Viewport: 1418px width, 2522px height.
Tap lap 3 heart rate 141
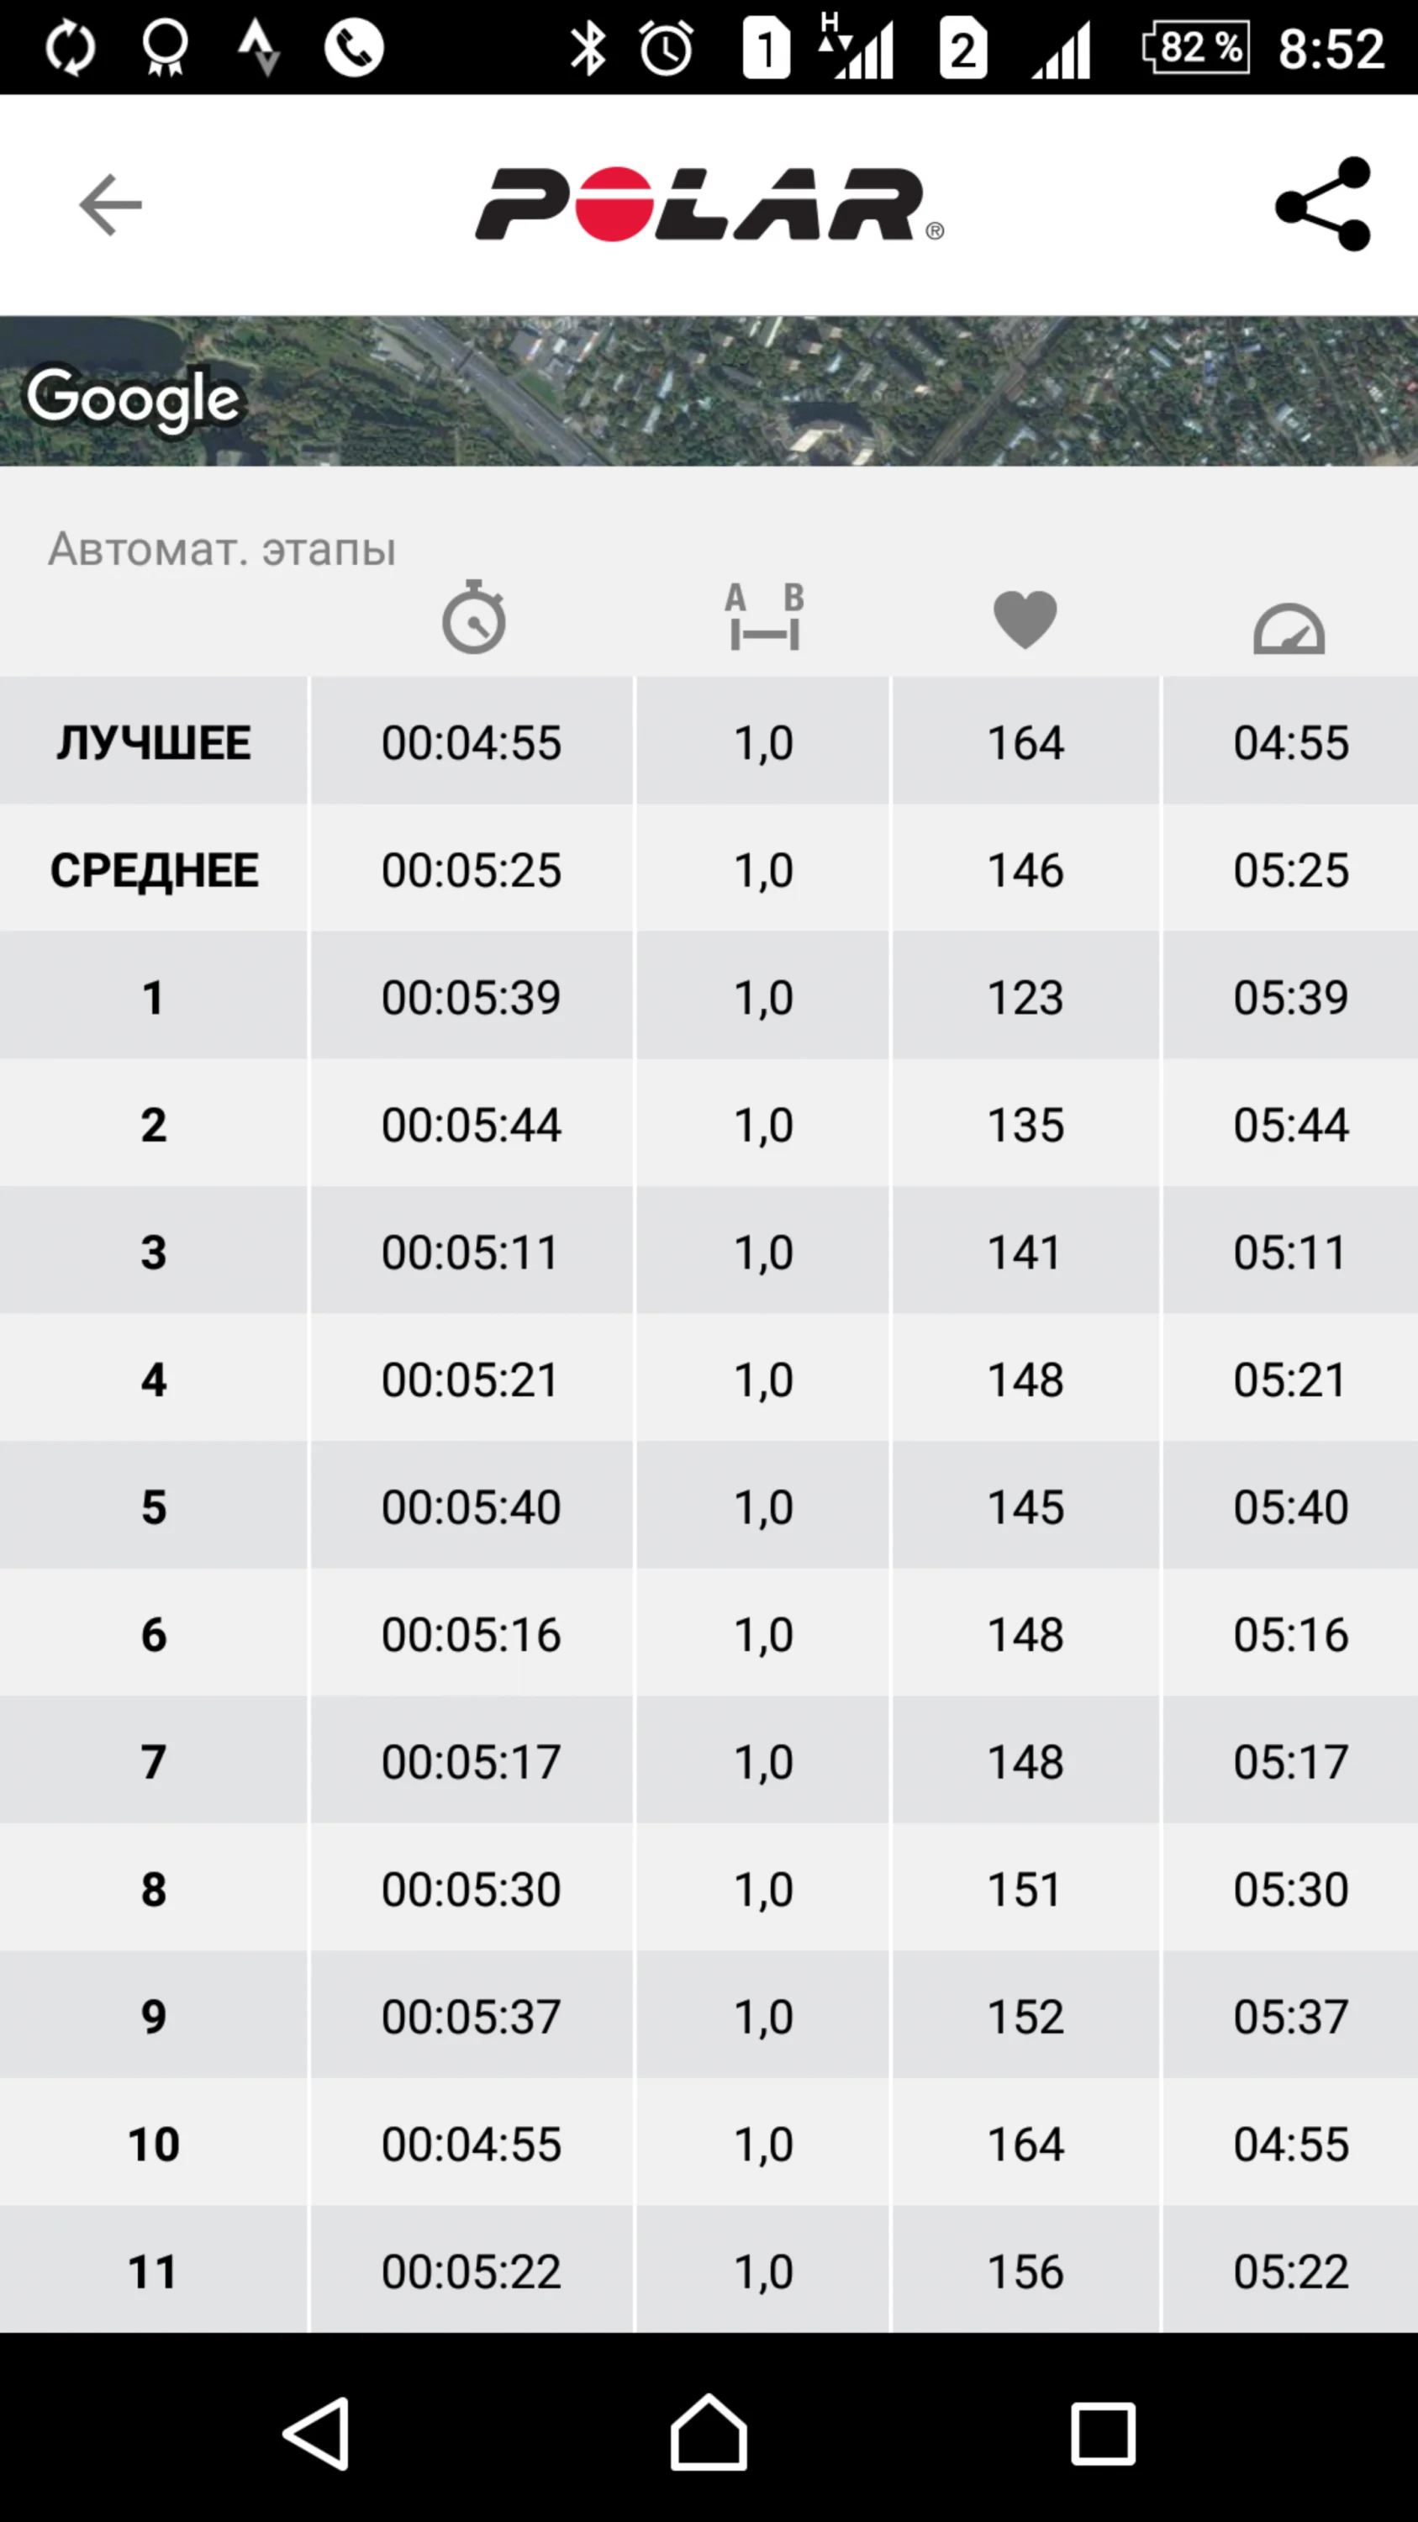[1025, 1251]
